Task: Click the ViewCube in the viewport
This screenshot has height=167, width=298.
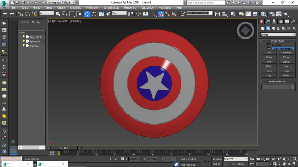Action: tap(245, 30)
